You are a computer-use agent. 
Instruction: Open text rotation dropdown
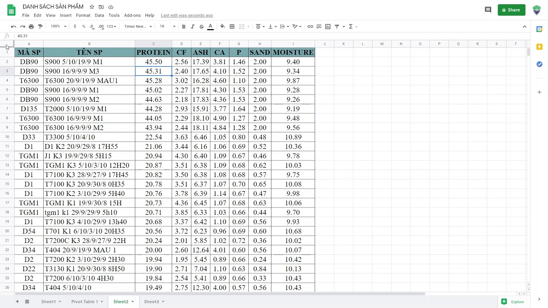297,27
